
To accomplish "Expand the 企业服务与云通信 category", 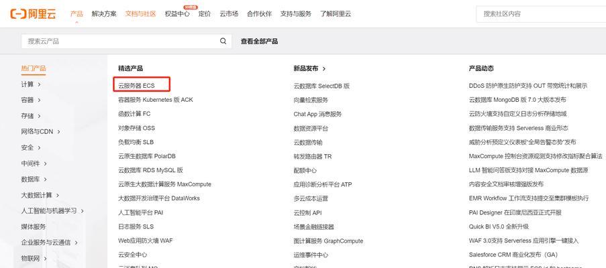I will (x=50, y=243).
